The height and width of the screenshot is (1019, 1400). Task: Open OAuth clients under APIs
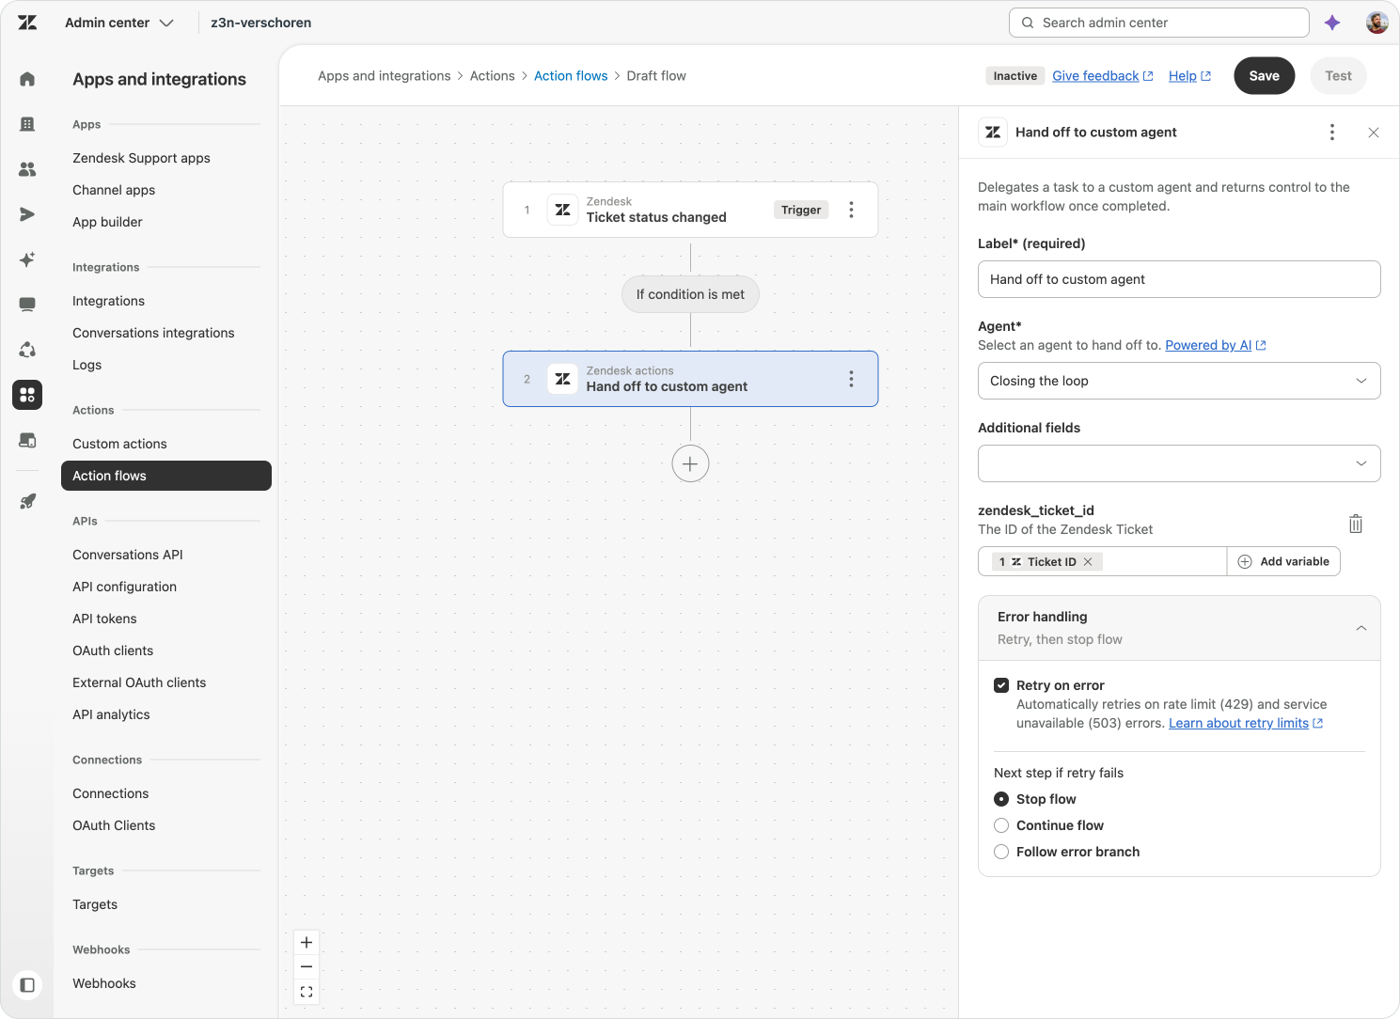click(x=113, y=651)
